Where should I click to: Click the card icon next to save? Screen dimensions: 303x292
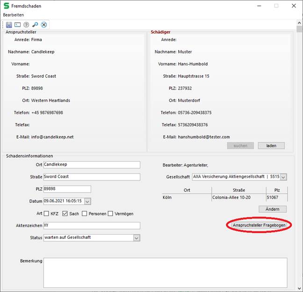click(17, 25)
